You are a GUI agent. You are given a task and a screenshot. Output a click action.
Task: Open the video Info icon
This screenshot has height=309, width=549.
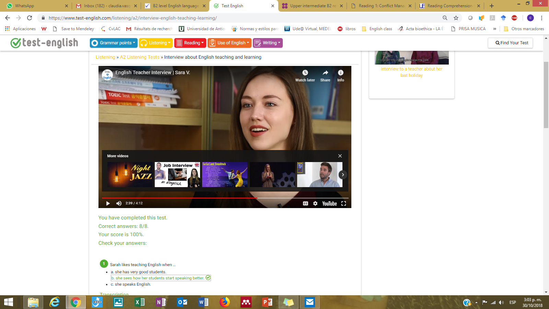pos(340,73)
